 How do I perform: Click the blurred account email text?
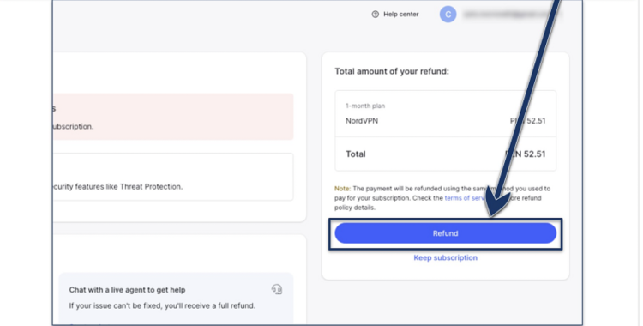(512, 15)
